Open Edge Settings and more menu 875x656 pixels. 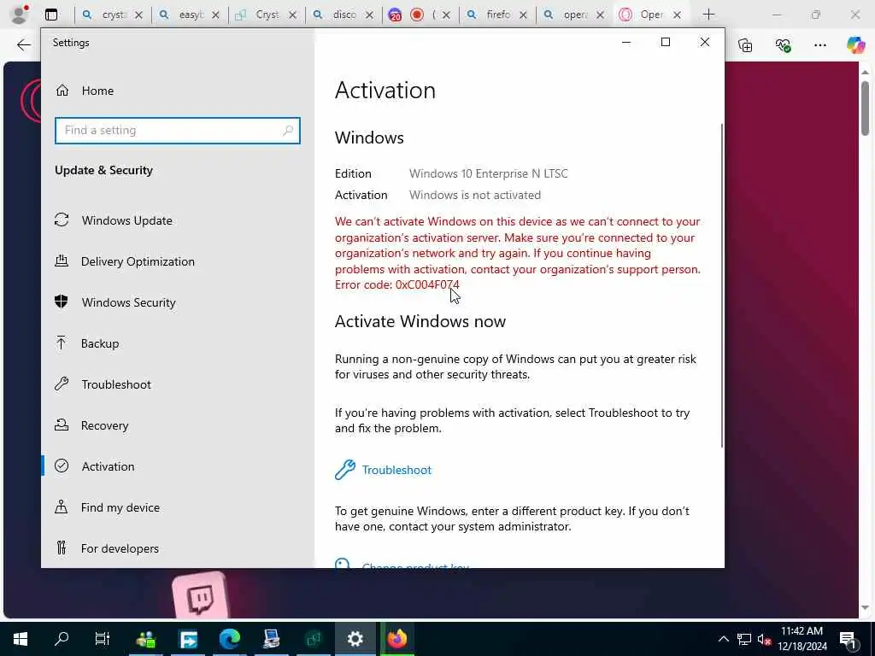[x=819, y=45]
